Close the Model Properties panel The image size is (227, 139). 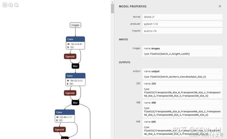220,6
